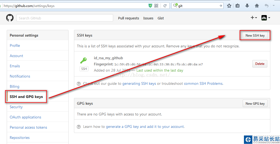Viewport: 280px width, 144px height.
Task: Go to Account settings
Action: (x=16, y=56)
